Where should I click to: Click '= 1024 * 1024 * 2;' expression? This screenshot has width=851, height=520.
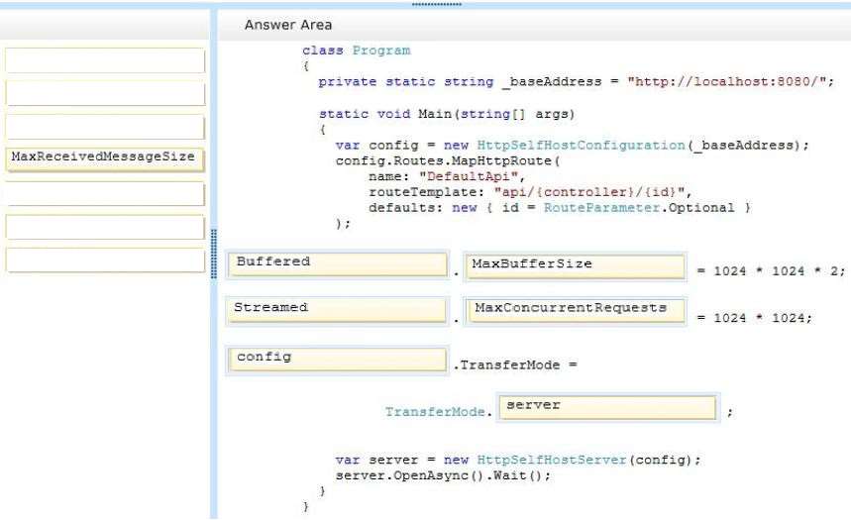pyautogui.click(x=771, y=270)
